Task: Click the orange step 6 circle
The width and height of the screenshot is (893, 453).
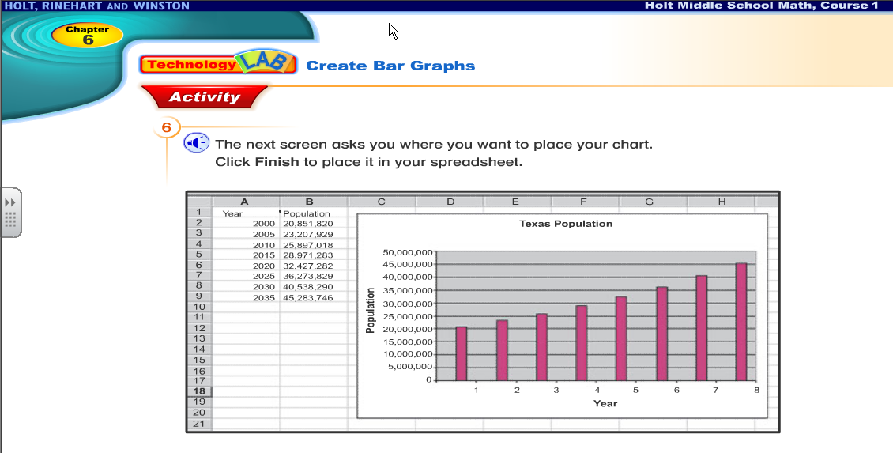Action: click(167, 128)
